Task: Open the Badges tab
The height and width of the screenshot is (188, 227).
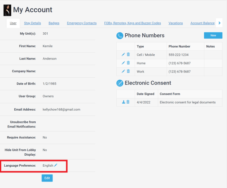Action: pyautogui.click(x=54, y=23)
